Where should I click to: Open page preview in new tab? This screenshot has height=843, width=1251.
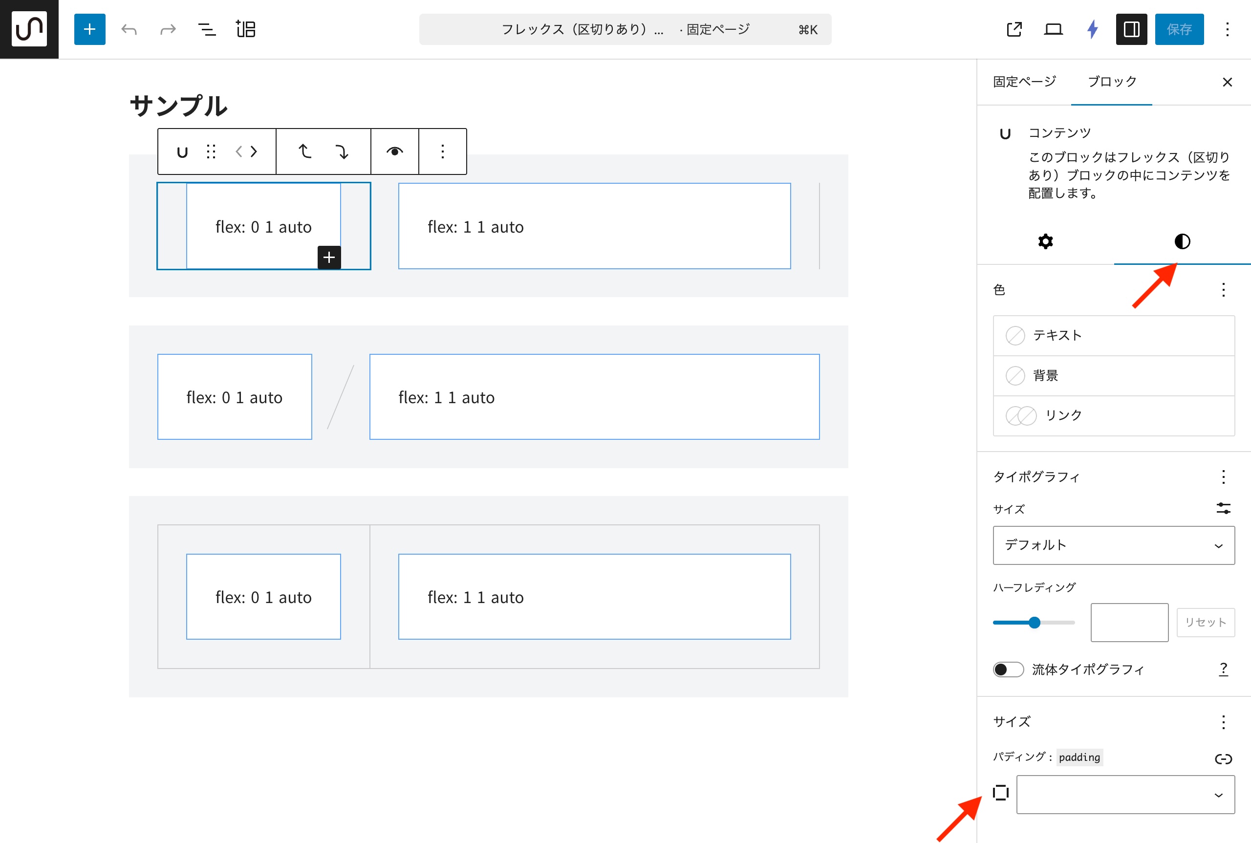pos(1014,29)
